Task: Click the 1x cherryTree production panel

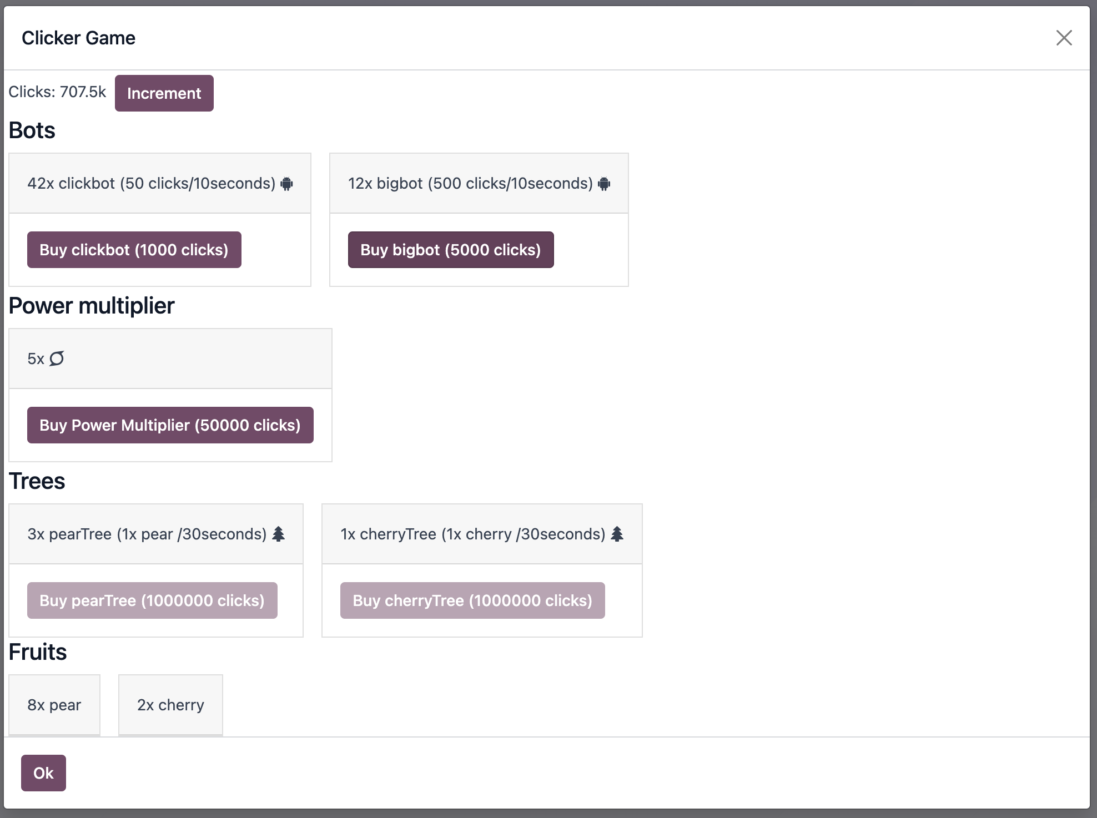Action: point(481,533)
